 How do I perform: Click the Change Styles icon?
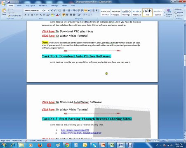tap(169, 13)
